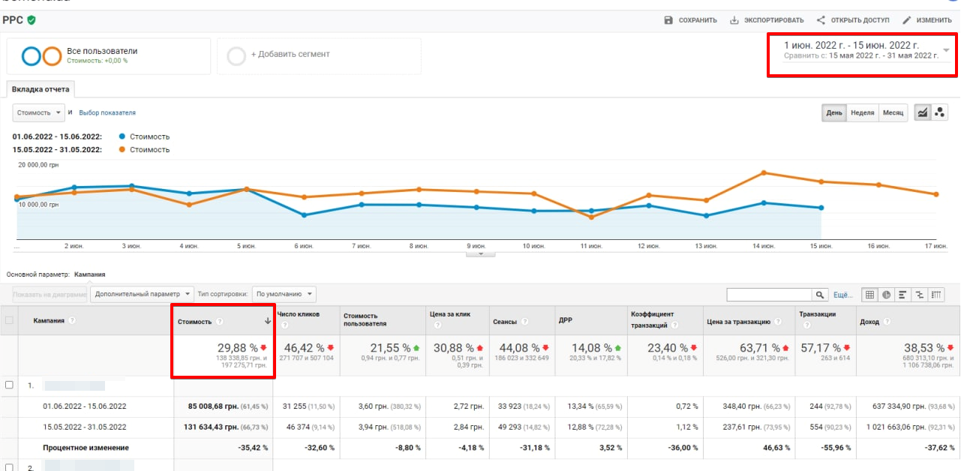Switch to motion chart bubbles icon

(x=940, y=112)
